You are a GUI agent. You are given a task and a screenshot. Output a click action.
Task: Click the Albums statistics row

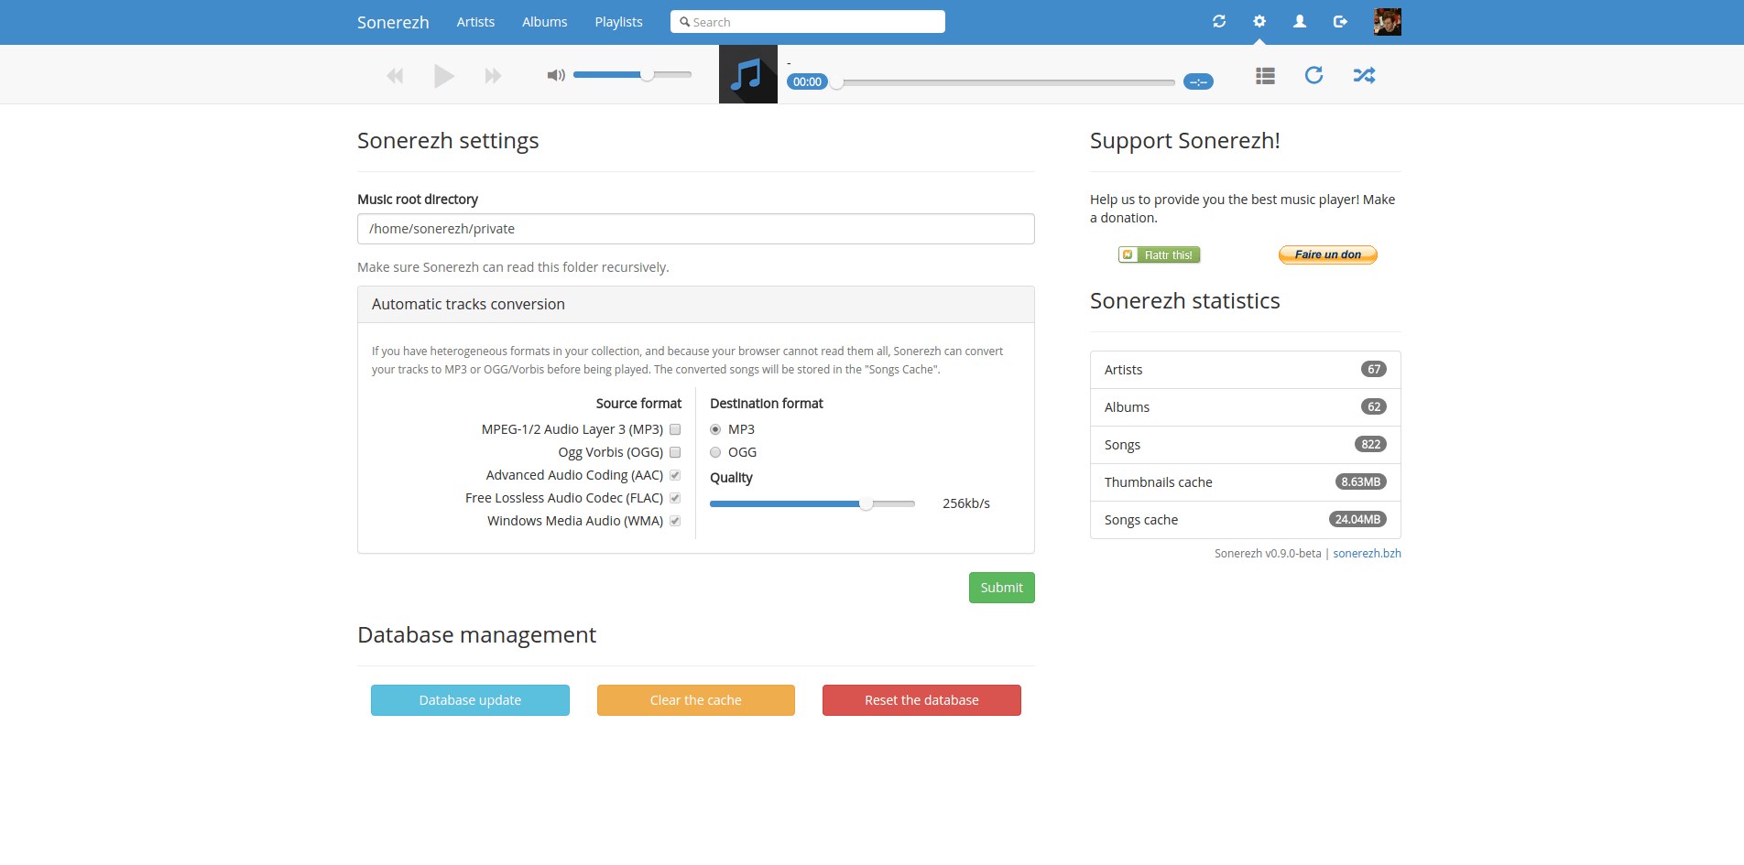[x=1246, y=407]
